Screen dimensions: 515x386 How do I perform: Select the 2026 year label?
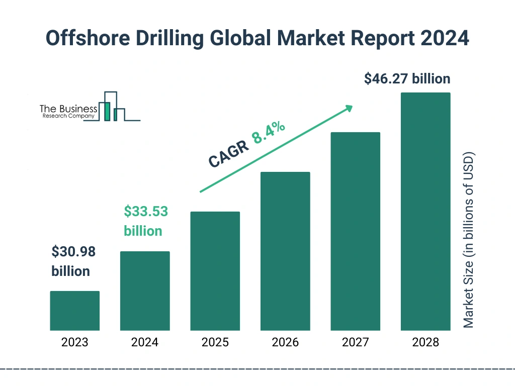(285, 342)
